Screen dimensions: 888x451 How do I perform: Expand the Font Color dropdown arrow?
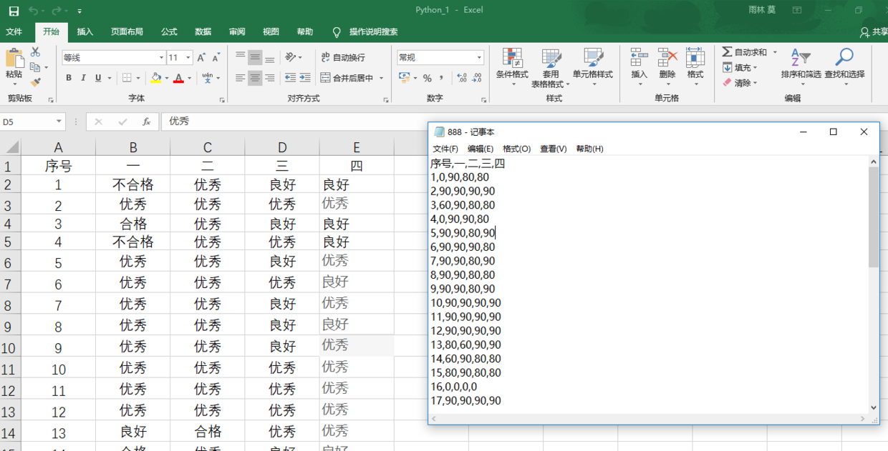(x=189, y=78)
